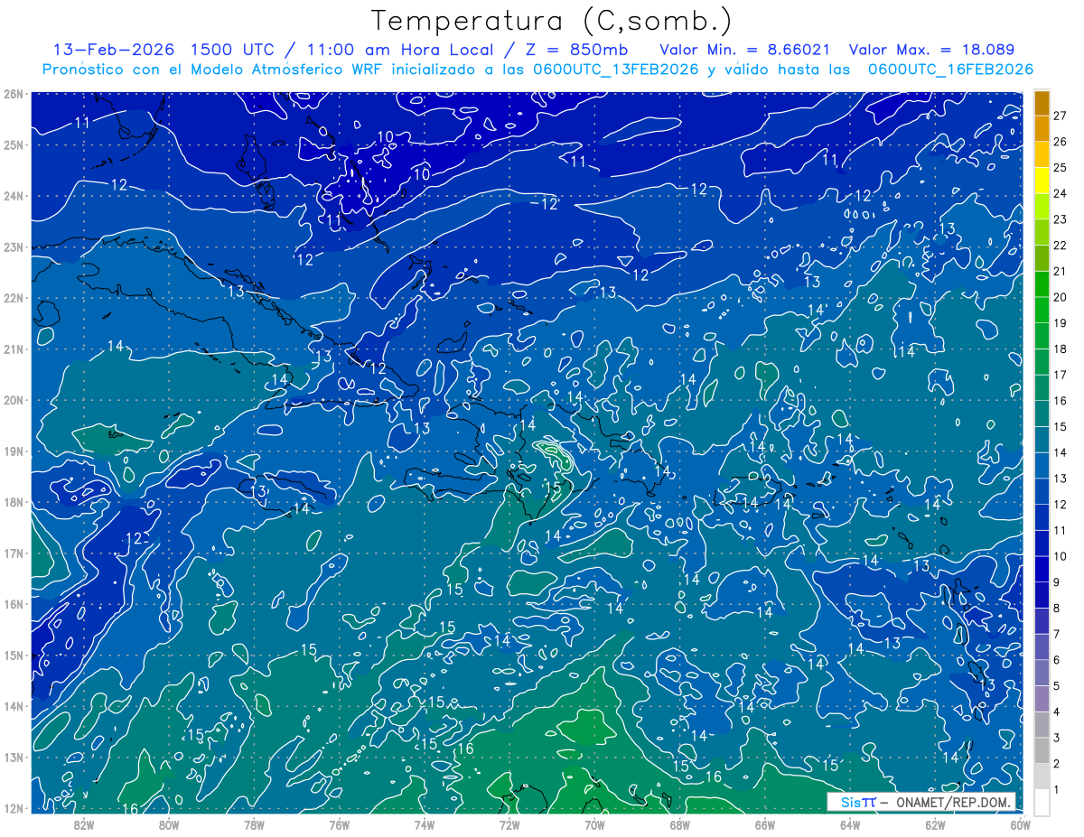Click the longitude axis label "70W"
This screenshot has width=1084, height=837.
(594, 824)
